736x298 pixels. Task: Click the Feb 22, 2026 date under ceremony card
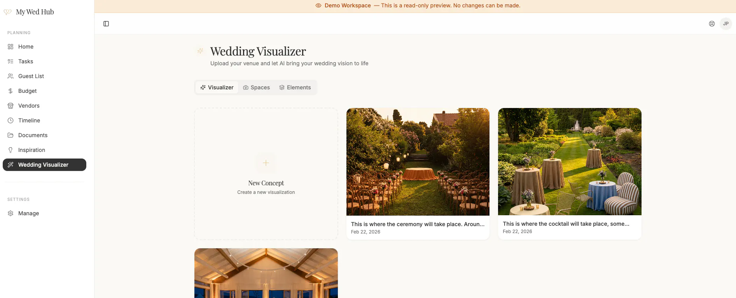(365, 232)
